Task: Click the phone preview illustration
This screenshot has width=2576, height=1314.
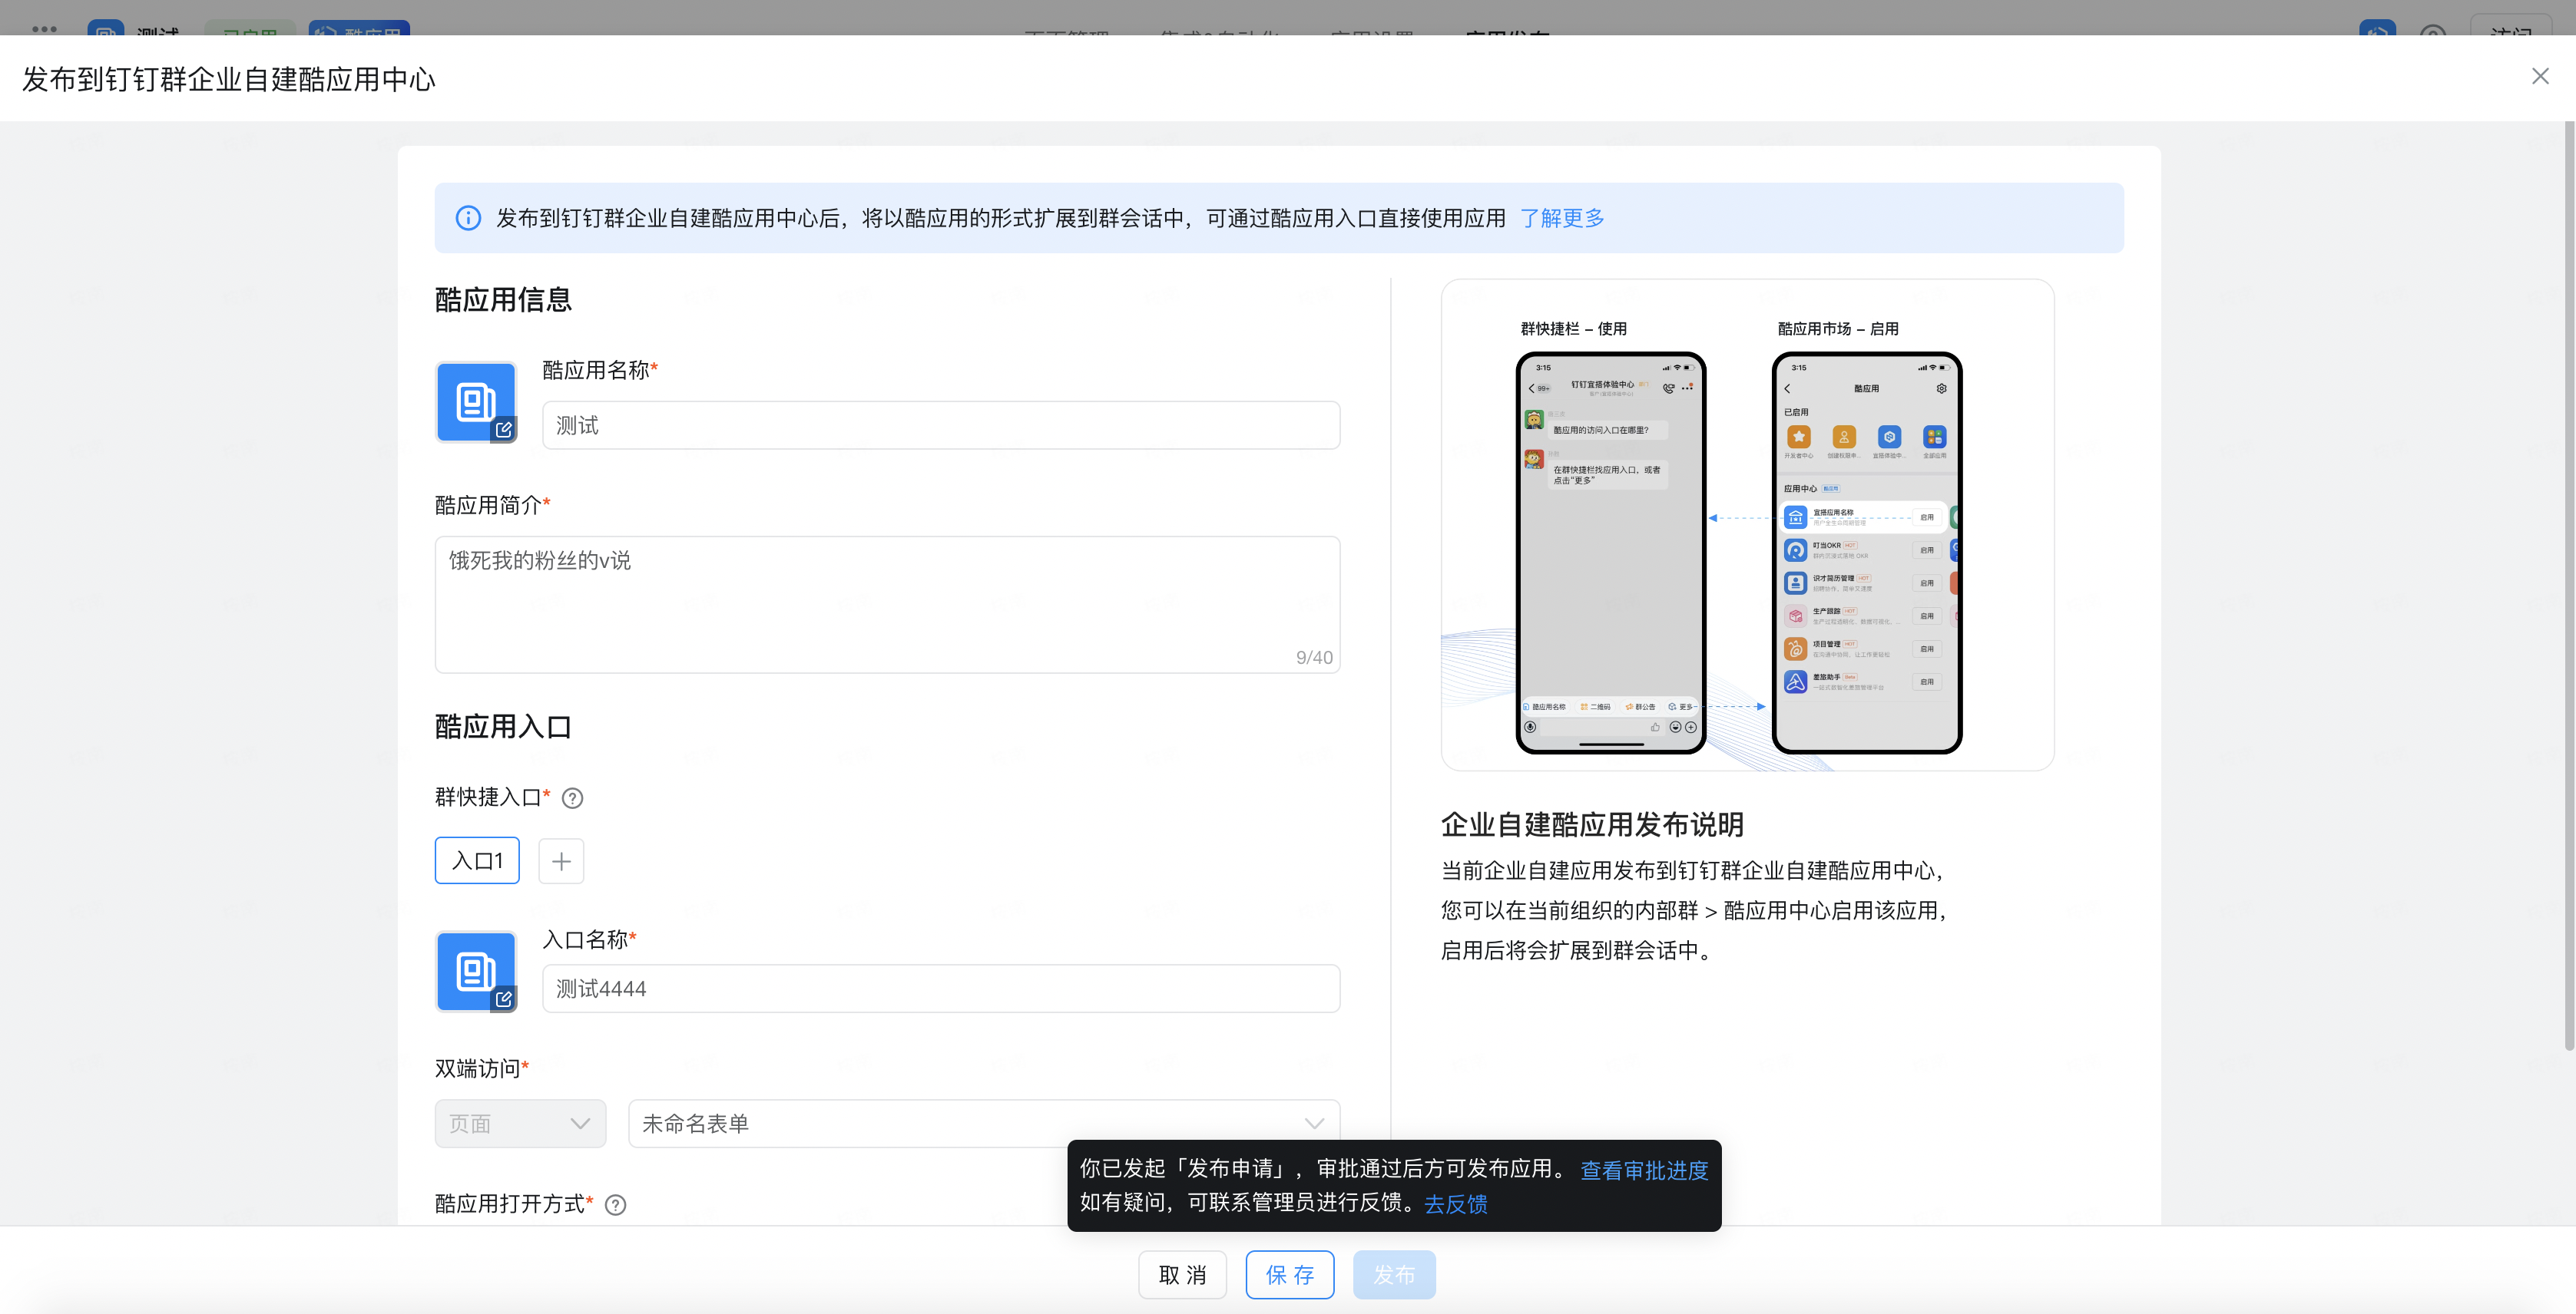Action: (1747, 524)
